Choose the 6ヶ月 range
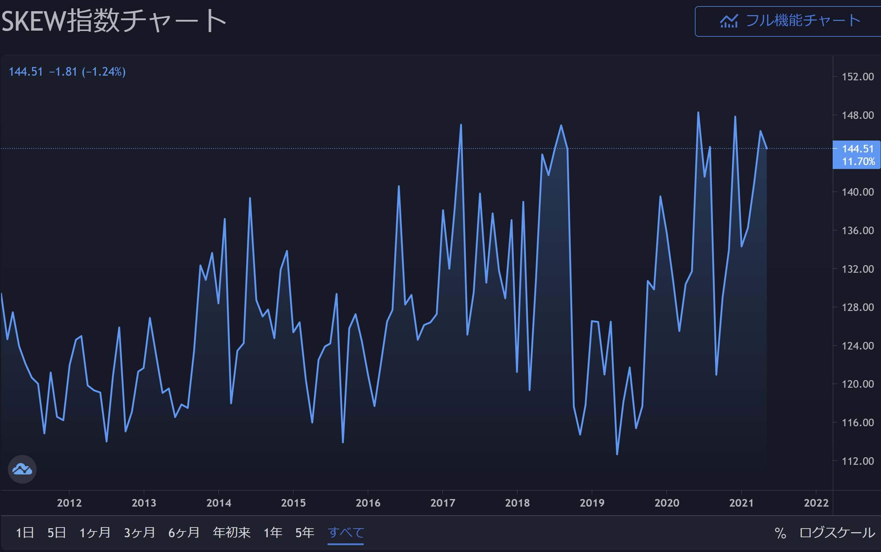 tap(184, 533)
